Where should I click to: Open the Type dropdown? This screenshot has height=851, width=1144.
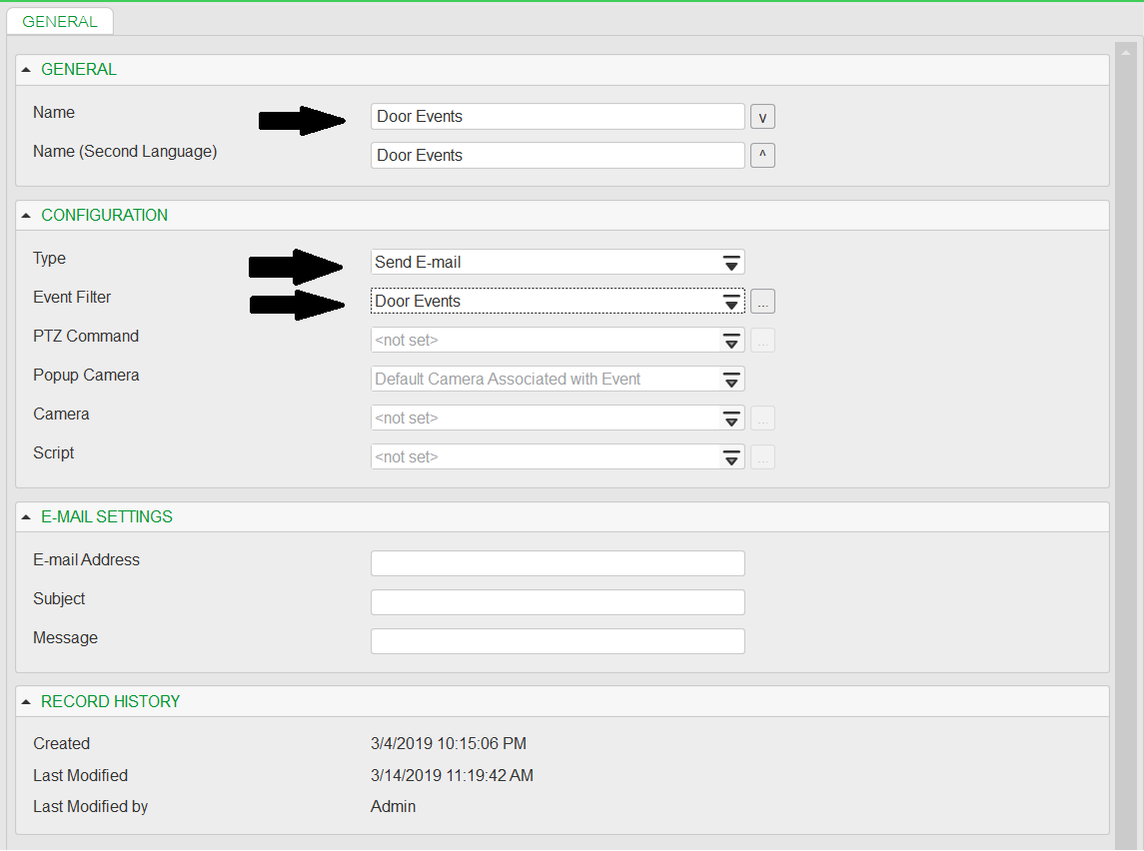(x=731, y=263)
